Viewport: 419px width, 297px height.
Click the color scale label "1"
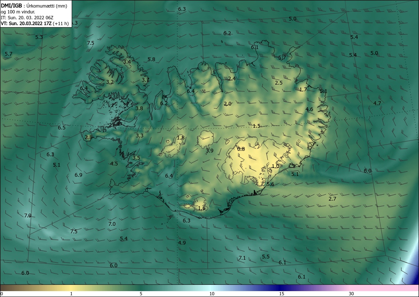tap(71, 294)
